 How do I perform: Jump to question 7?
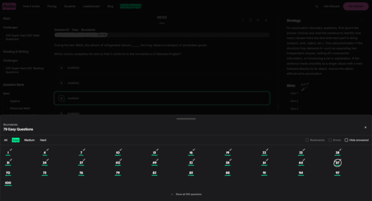coord(81,152)
